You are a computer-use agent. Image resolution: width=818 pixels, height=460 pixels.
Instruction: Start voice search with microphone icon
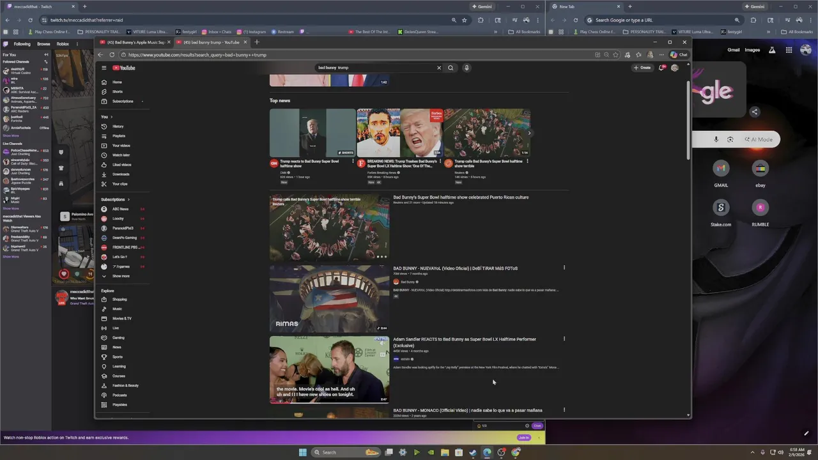pyautogui.click(x=467, y=68)
